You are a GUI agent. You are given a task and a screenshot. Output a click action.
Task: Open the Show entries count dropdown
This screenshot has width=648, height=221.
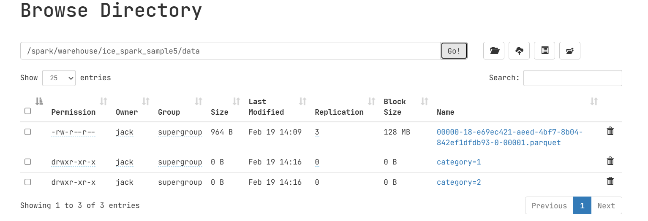(x=59, y=78)
